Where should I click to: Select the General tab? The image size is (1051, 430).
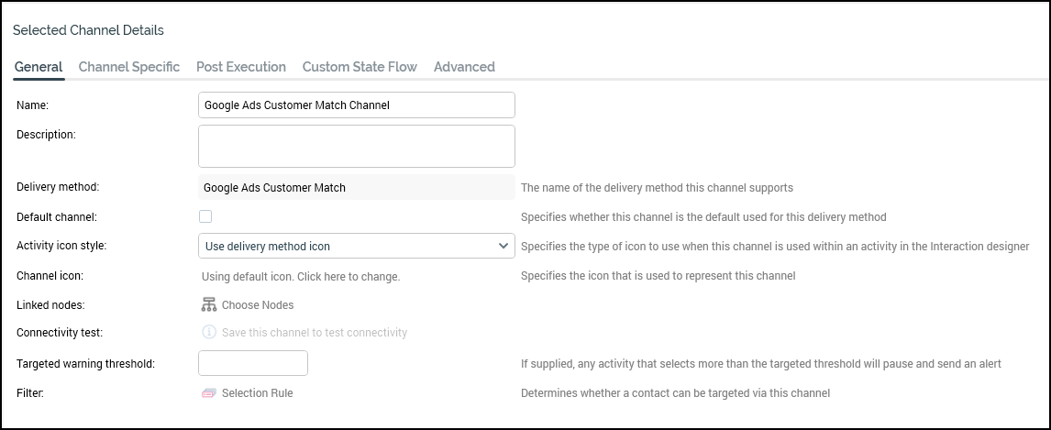39,67
